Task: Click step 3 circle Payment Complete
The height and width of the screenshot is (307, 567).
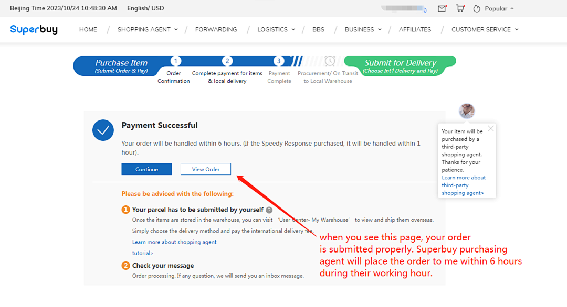Action: click(x=278, y=61)
